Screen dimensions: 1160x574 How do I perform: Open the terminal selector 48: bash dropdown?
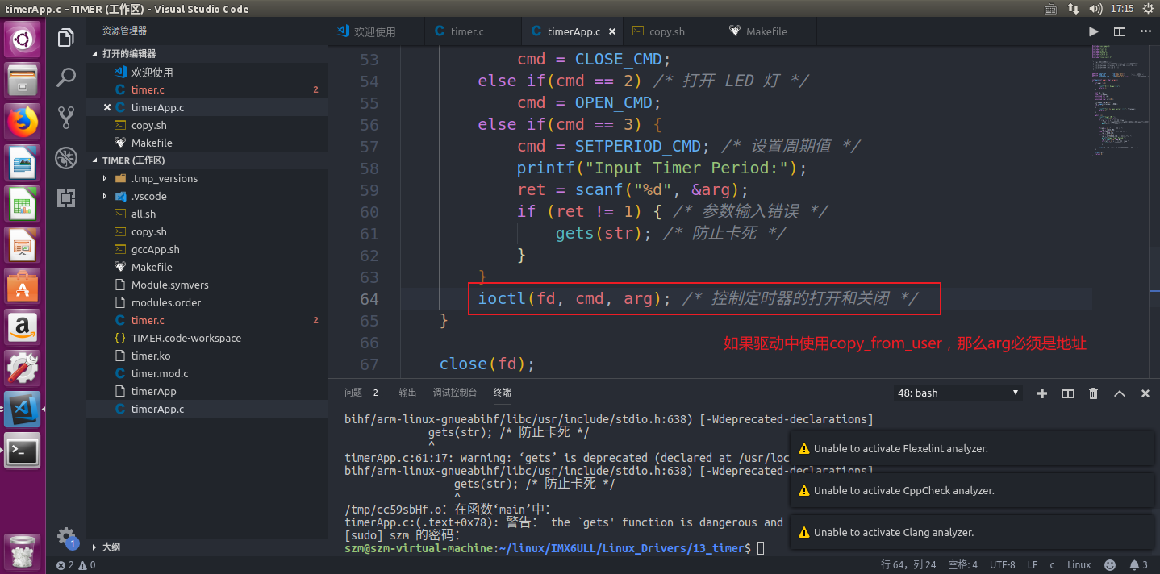(x=958, y=393)
